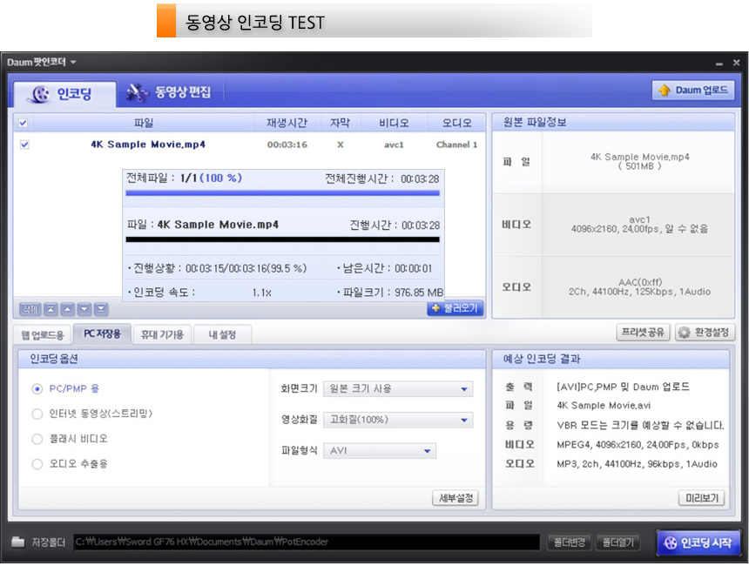Toggle the select-all checkbox in file header
This screenshot has width=749, height=566.
pyautogui.click(x=24, y=123)
